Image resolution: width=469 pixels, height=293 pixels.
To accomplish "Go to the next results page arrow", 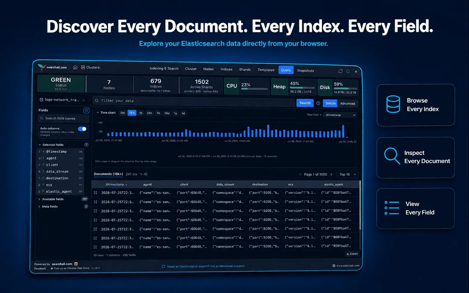I will (x=331, y=174).
